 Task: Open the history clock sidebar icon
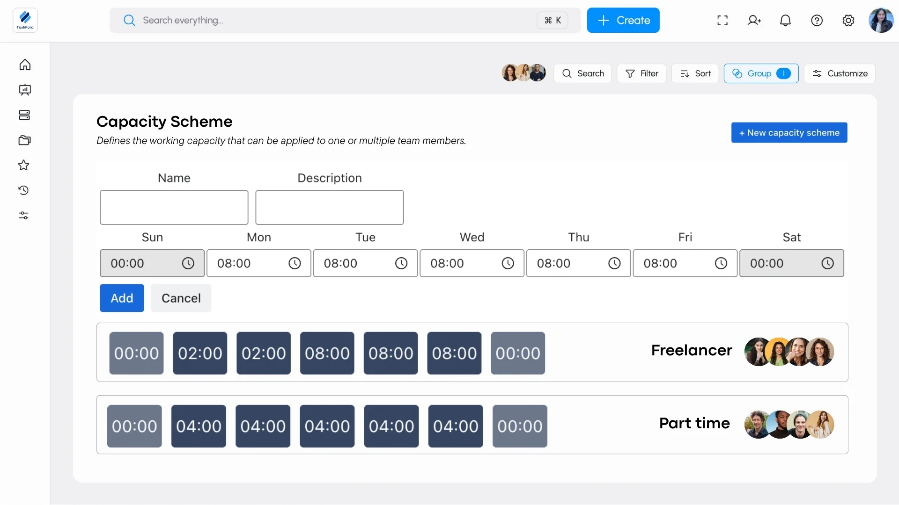point(24,190)
